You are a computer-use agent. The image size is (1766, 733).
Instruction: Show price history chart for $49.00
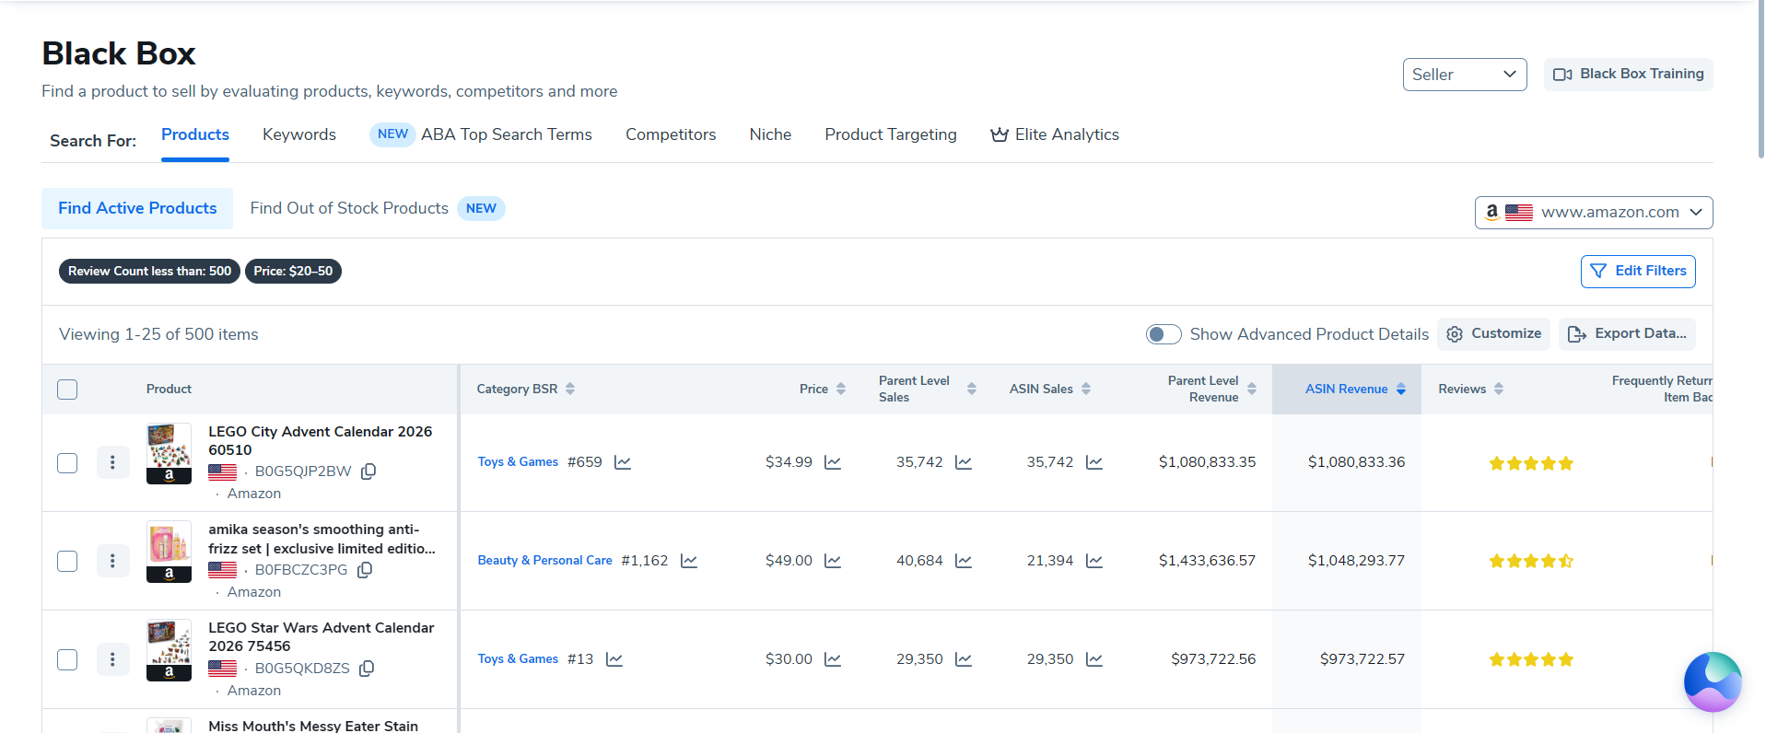(x=833, y=561)
